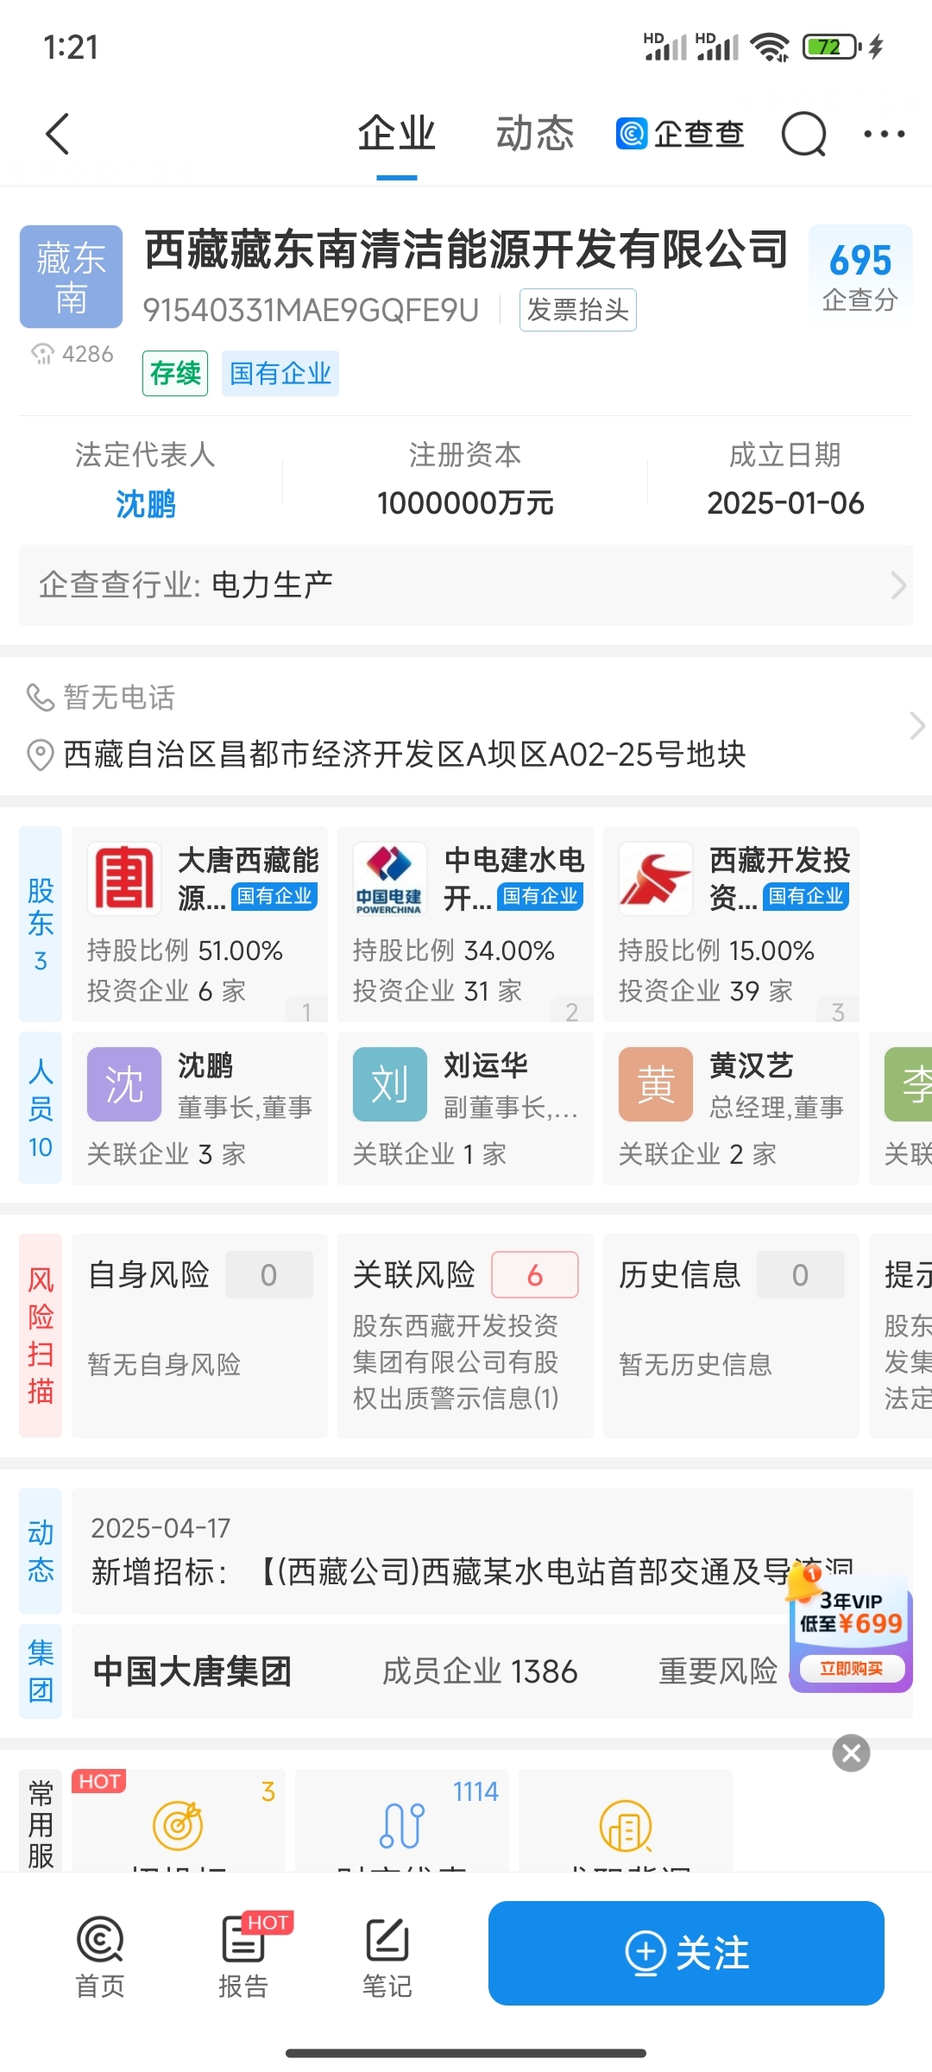The width and height of the screenshot is (932, 2072).
Task: Go to 首页 in bottom bar
Action: 100,1956
